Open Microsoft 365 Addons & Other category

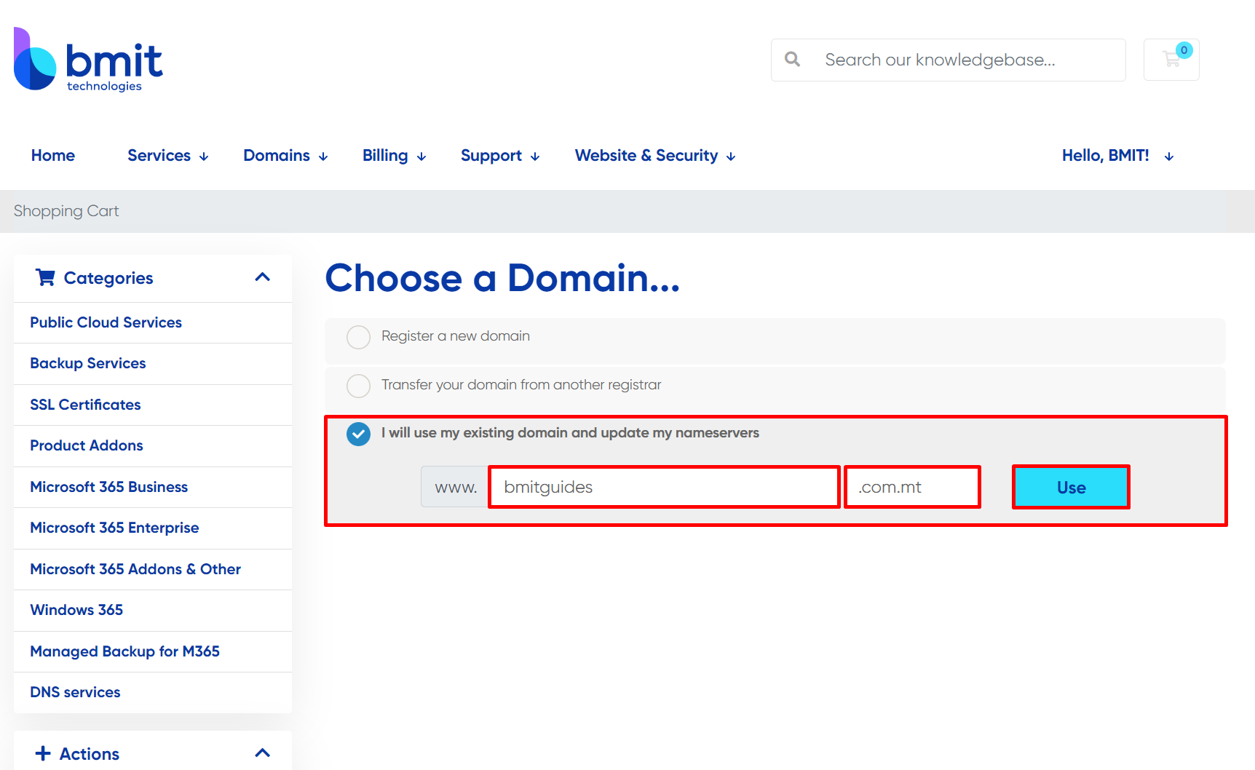pos(153,569)
